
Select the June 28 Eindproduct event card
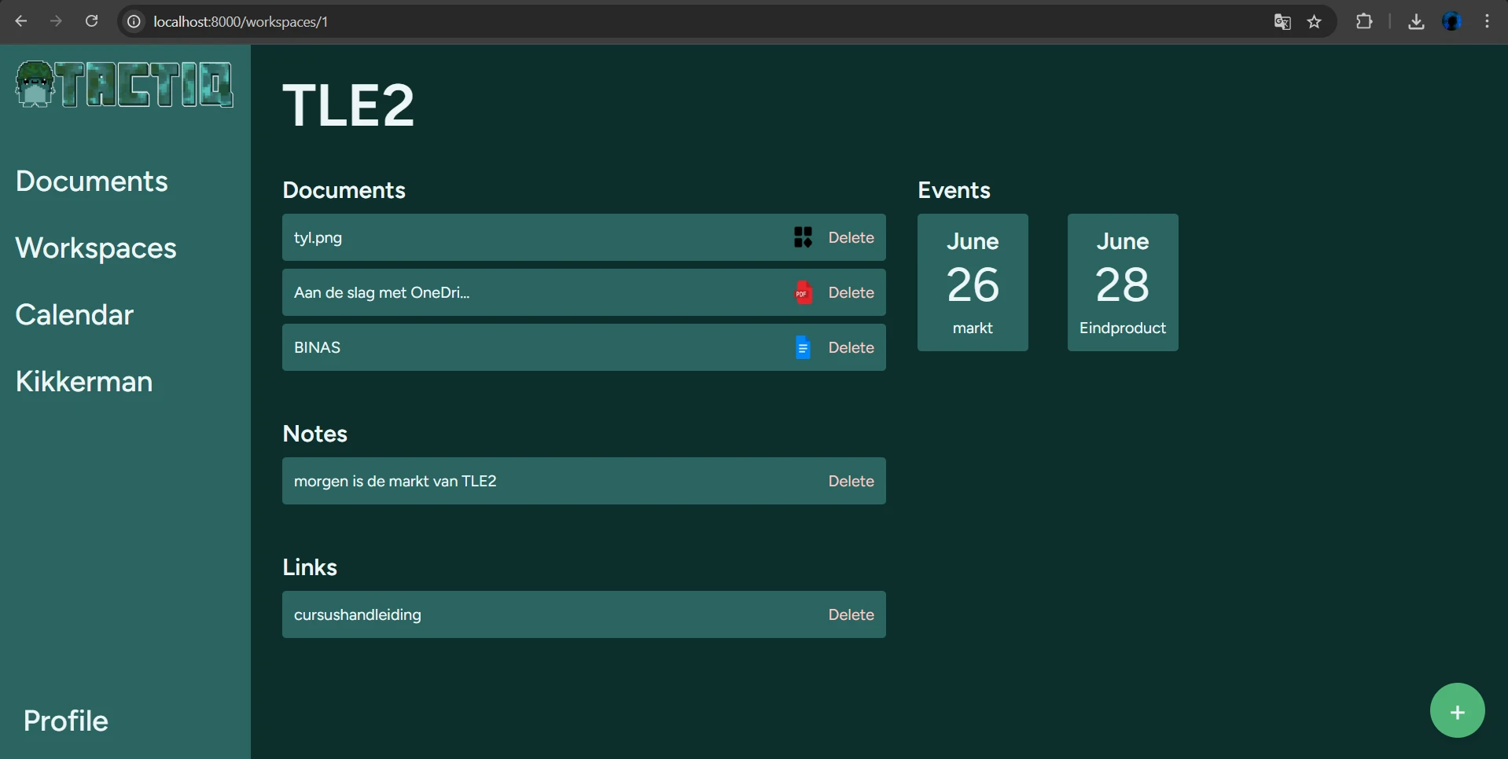(x=1122, y=282)
